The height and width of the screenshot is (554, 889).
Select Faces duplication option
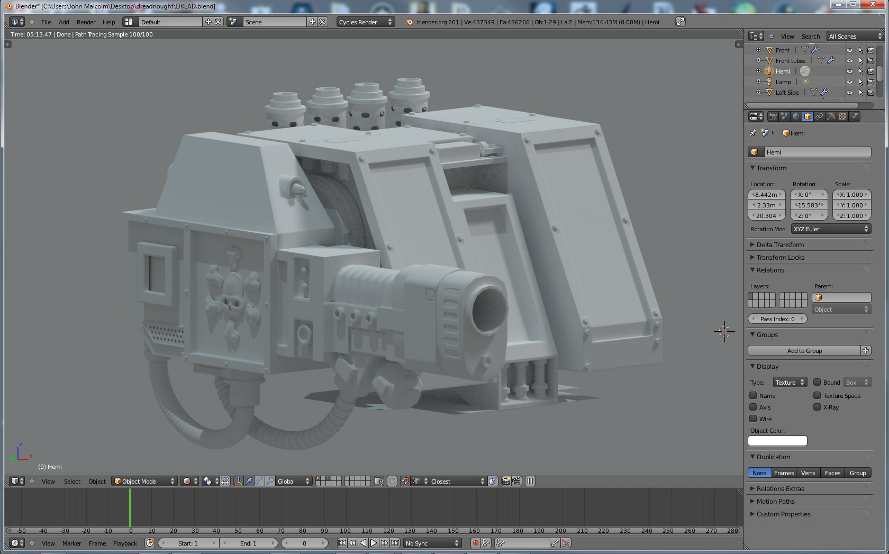pyautogui.click(x=832, y=473)
